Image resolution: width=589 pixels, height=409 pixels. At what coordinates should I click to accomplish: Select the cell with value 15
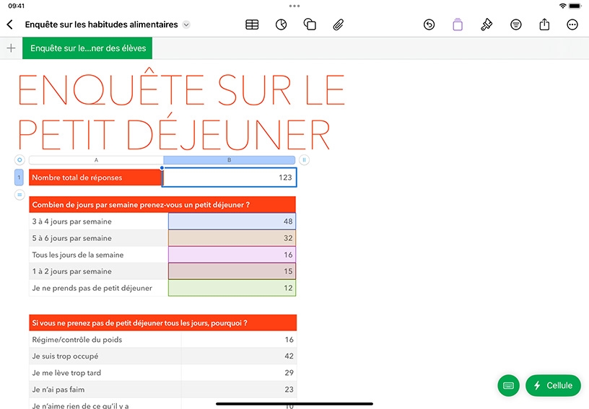232,271
